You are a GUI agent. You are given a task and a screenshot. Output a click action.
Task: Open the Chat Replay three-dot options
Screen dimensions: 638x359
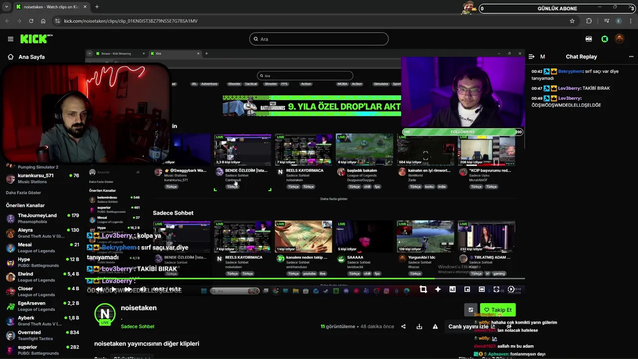(x=631, y=57)
